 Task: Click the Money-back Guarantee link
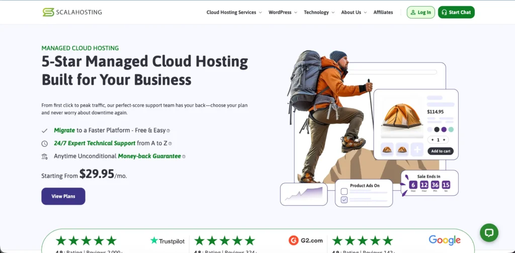pyautogui.click(x=149, y=156)
